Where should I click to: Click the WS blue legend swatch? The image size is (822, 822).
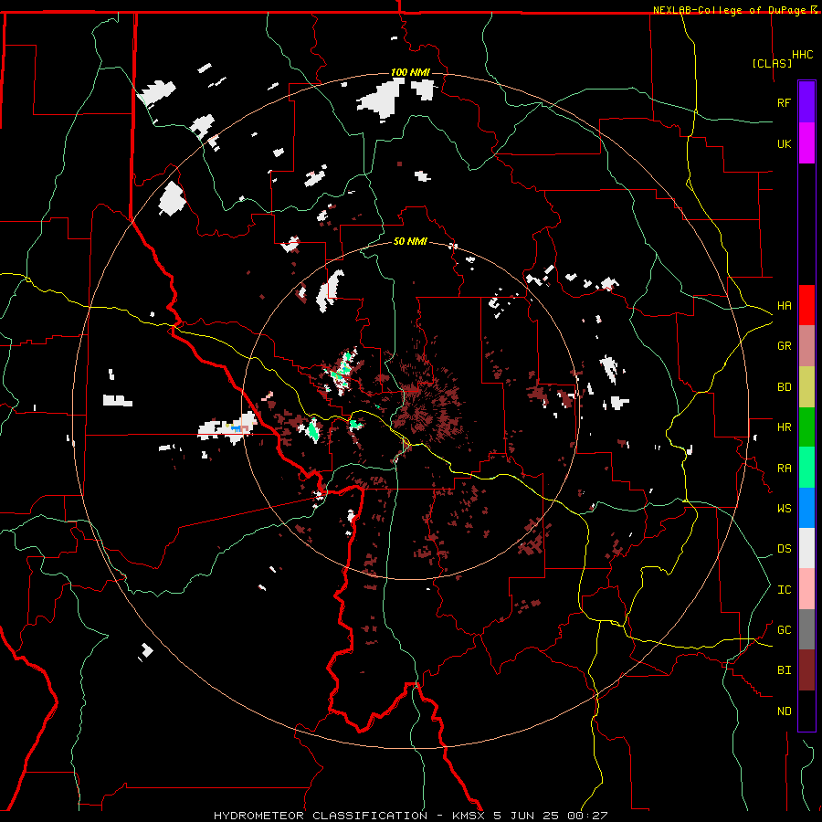806,508
